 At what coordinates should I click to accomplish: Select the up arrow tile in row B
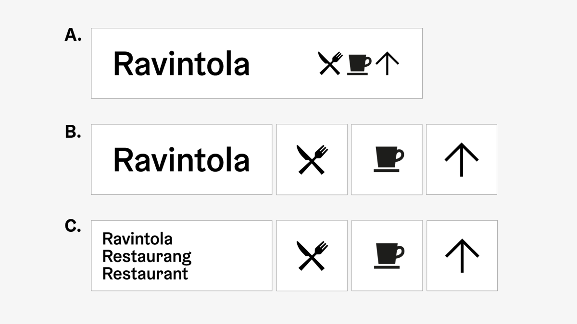pyautogui.click(x=462, y=159)
